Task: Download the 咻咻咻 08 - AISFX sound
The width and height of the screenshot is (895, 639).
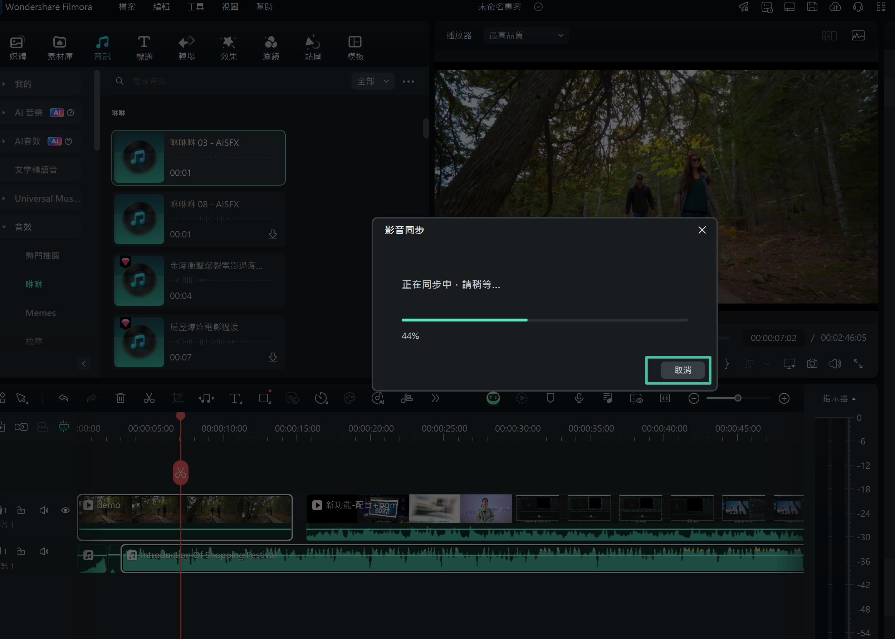Action: click(x=273, y=235)
